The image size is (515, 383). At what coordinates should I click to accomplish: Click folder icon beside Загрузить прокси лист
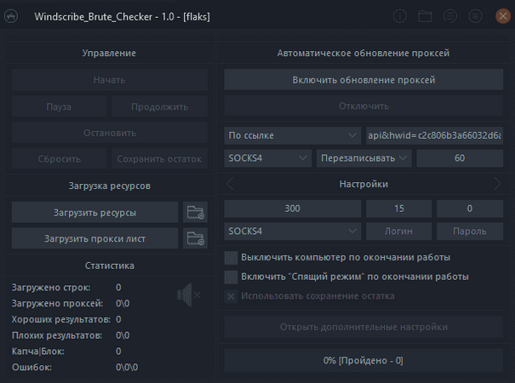[x=196, y=238]
